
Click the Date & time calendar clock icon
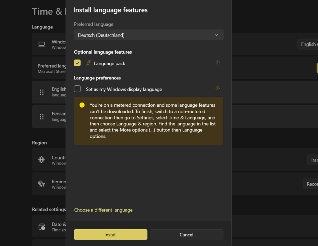(42, 227)
